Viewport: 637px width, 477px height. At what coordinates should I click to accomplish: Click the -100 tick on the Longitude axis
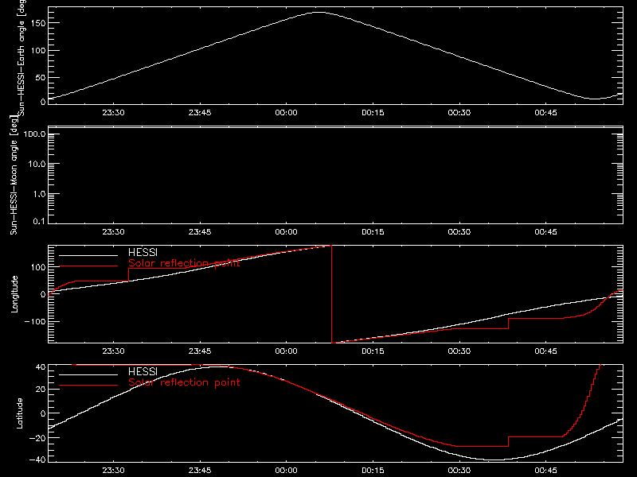(x=35, y=321)
